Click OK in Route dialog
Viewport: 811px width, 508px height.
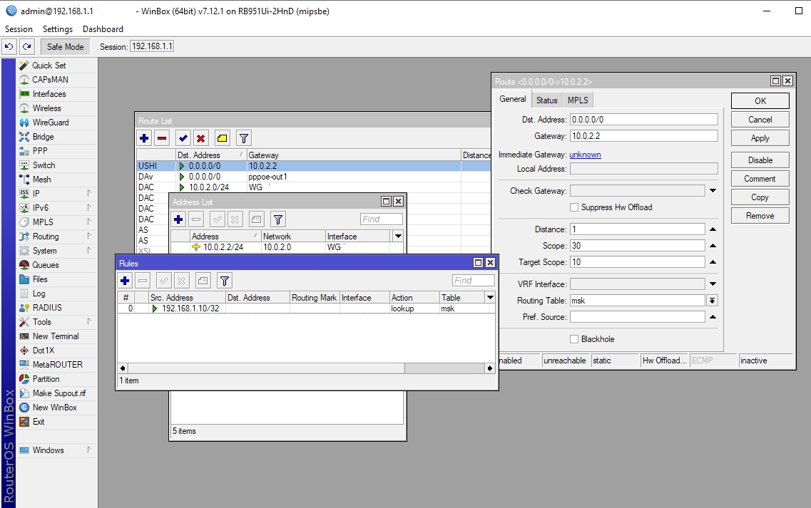[760, 100]
